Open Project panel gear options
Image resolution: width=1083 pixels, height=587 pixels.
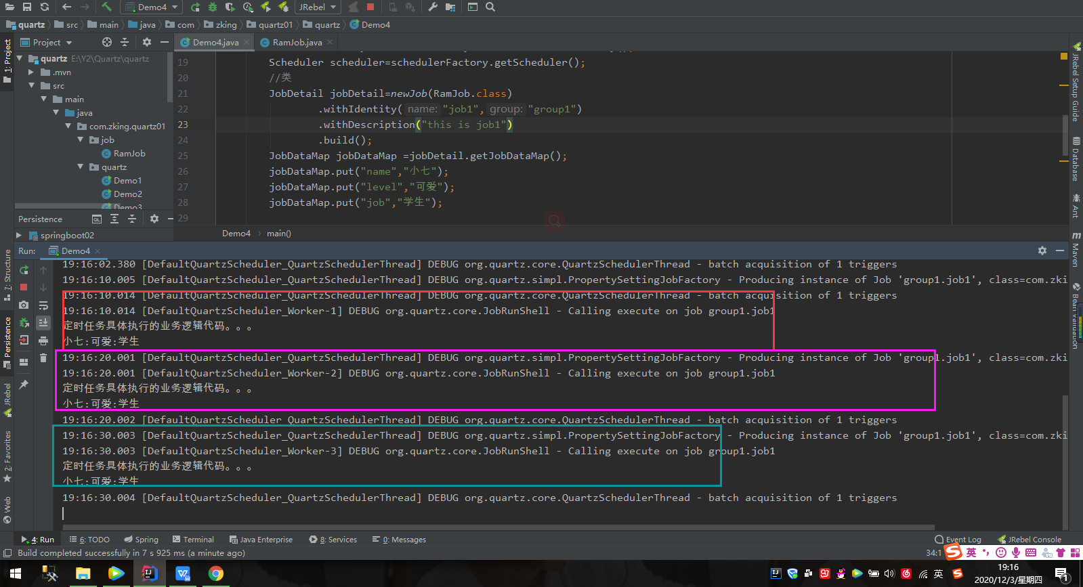point(147,42)
